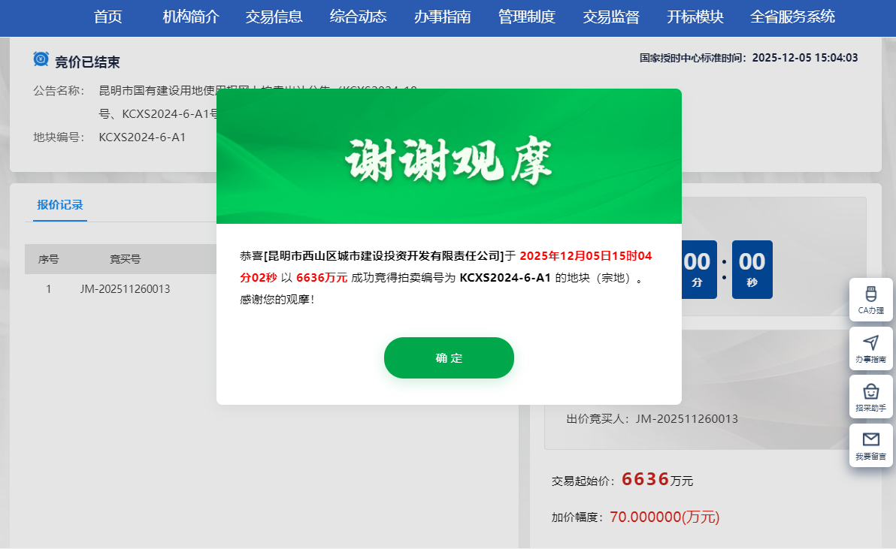Screen dimensions: 896x549
Task: Open the 交易监督 navigation item
Action: (610, 17)
